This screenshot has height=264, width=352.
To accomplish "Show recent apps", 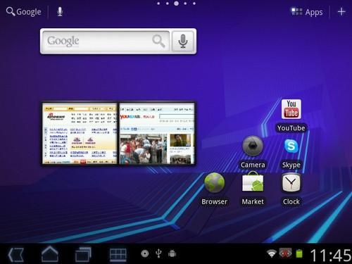I will [x=83, y=254].
